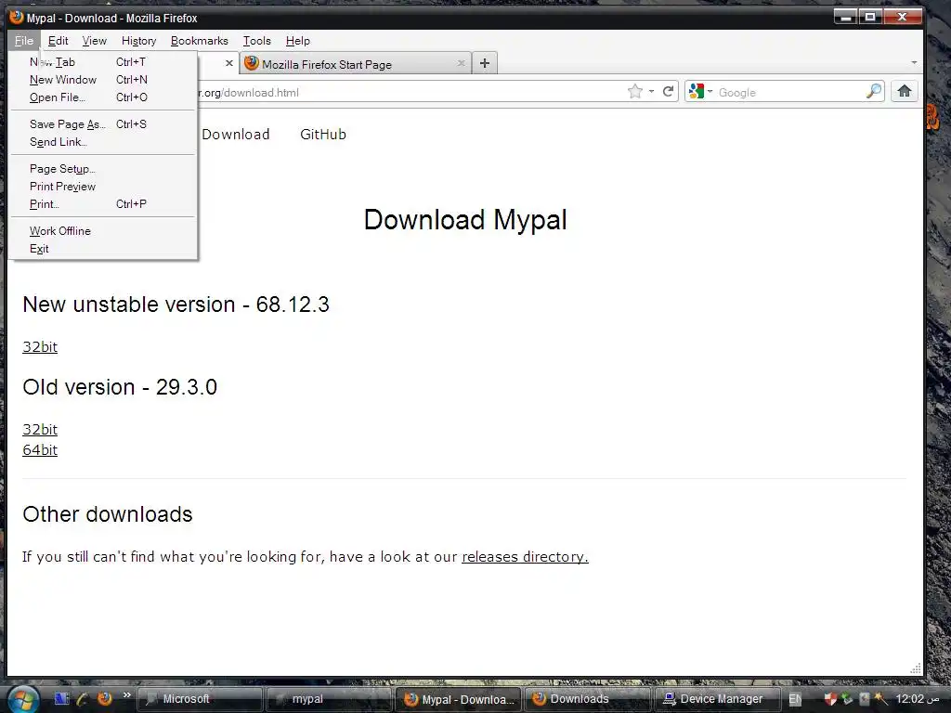Open search engine selector dropdown
Image resolution: width=951 pixels, height=713 pixels.
point(700,92)
